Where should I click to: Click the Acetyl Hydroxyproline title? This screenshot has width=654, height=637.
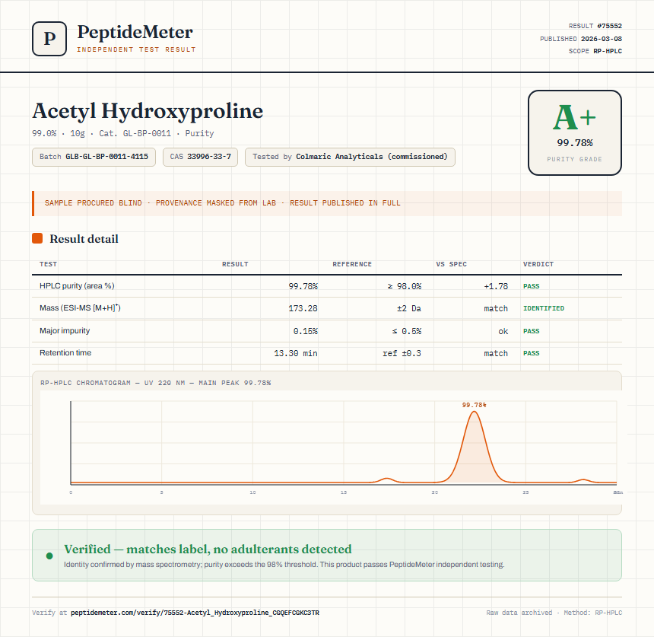coord(148,111)
